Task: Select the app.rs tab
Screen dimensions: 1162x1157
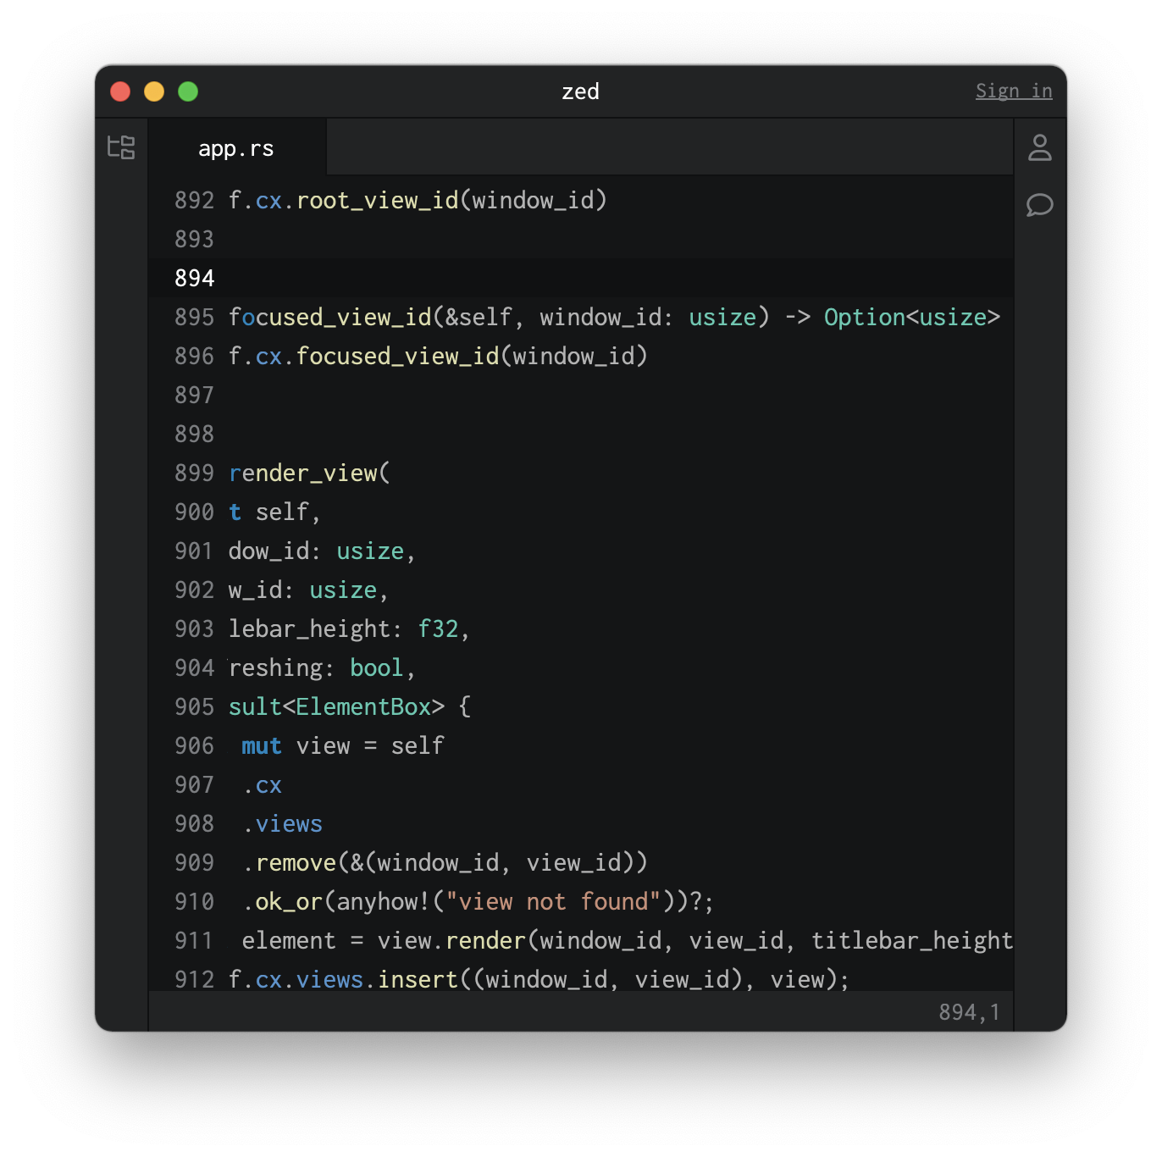Action: click(x=236, y=148)
